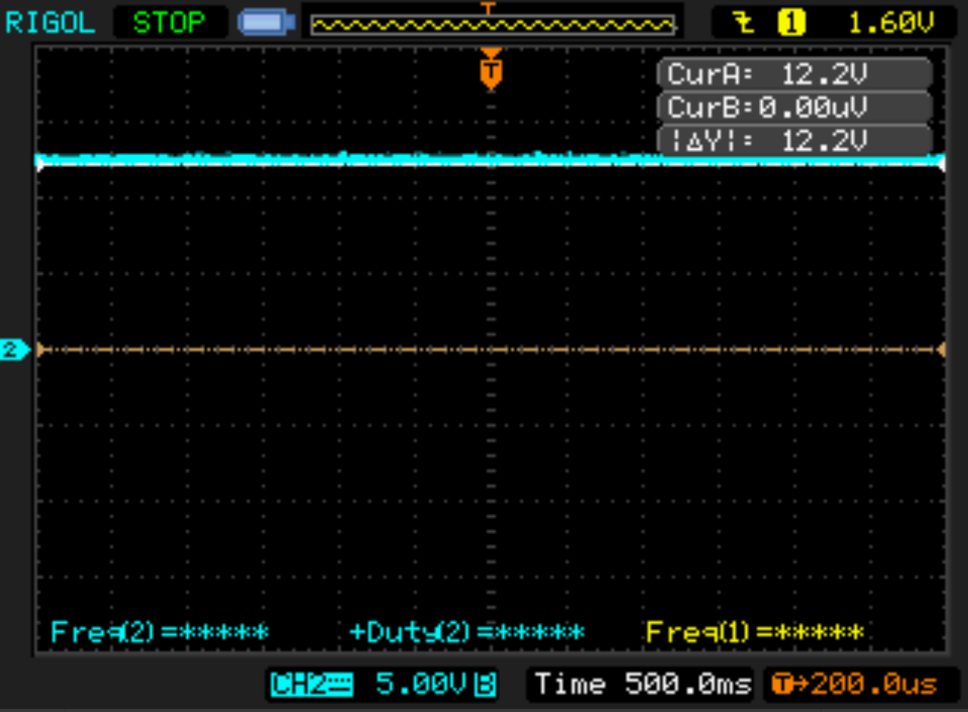This screenshot has height=712, width=968.
Task: Select the +Duty(2) measurement item
Action: click(467, 632)
